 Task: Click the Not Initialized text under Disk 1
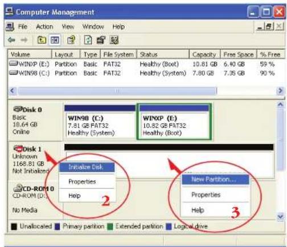(x=31, y=171)
